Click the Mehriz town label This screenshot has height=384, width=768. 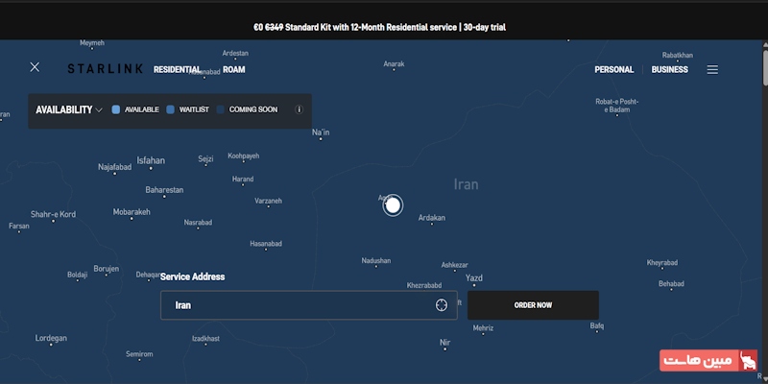pos(483,328)
